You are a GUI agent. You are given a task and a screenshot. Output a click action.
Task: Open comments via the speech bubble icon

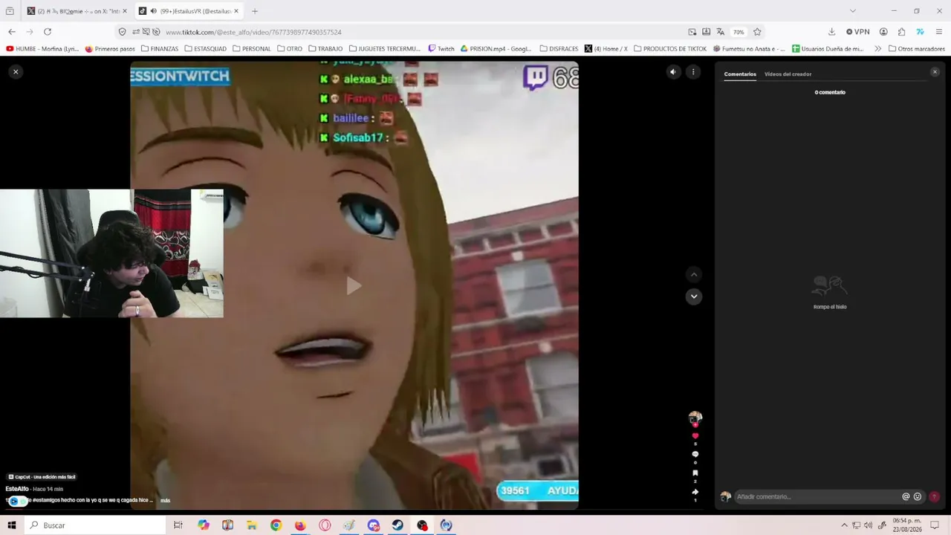695,454
